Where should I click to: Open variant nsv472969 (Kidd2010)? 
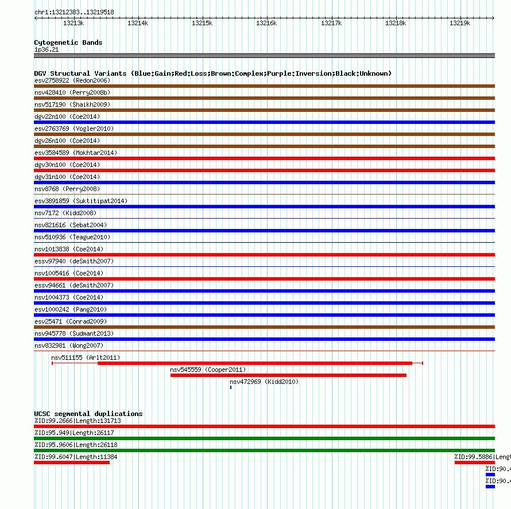pos(264,382)
